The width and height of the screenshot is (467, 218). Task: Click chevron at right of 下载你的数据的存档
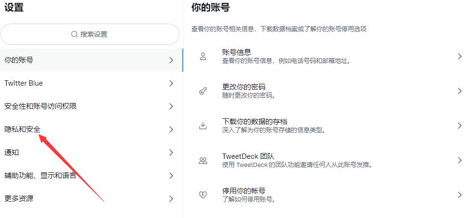click(x=460, y=126)
